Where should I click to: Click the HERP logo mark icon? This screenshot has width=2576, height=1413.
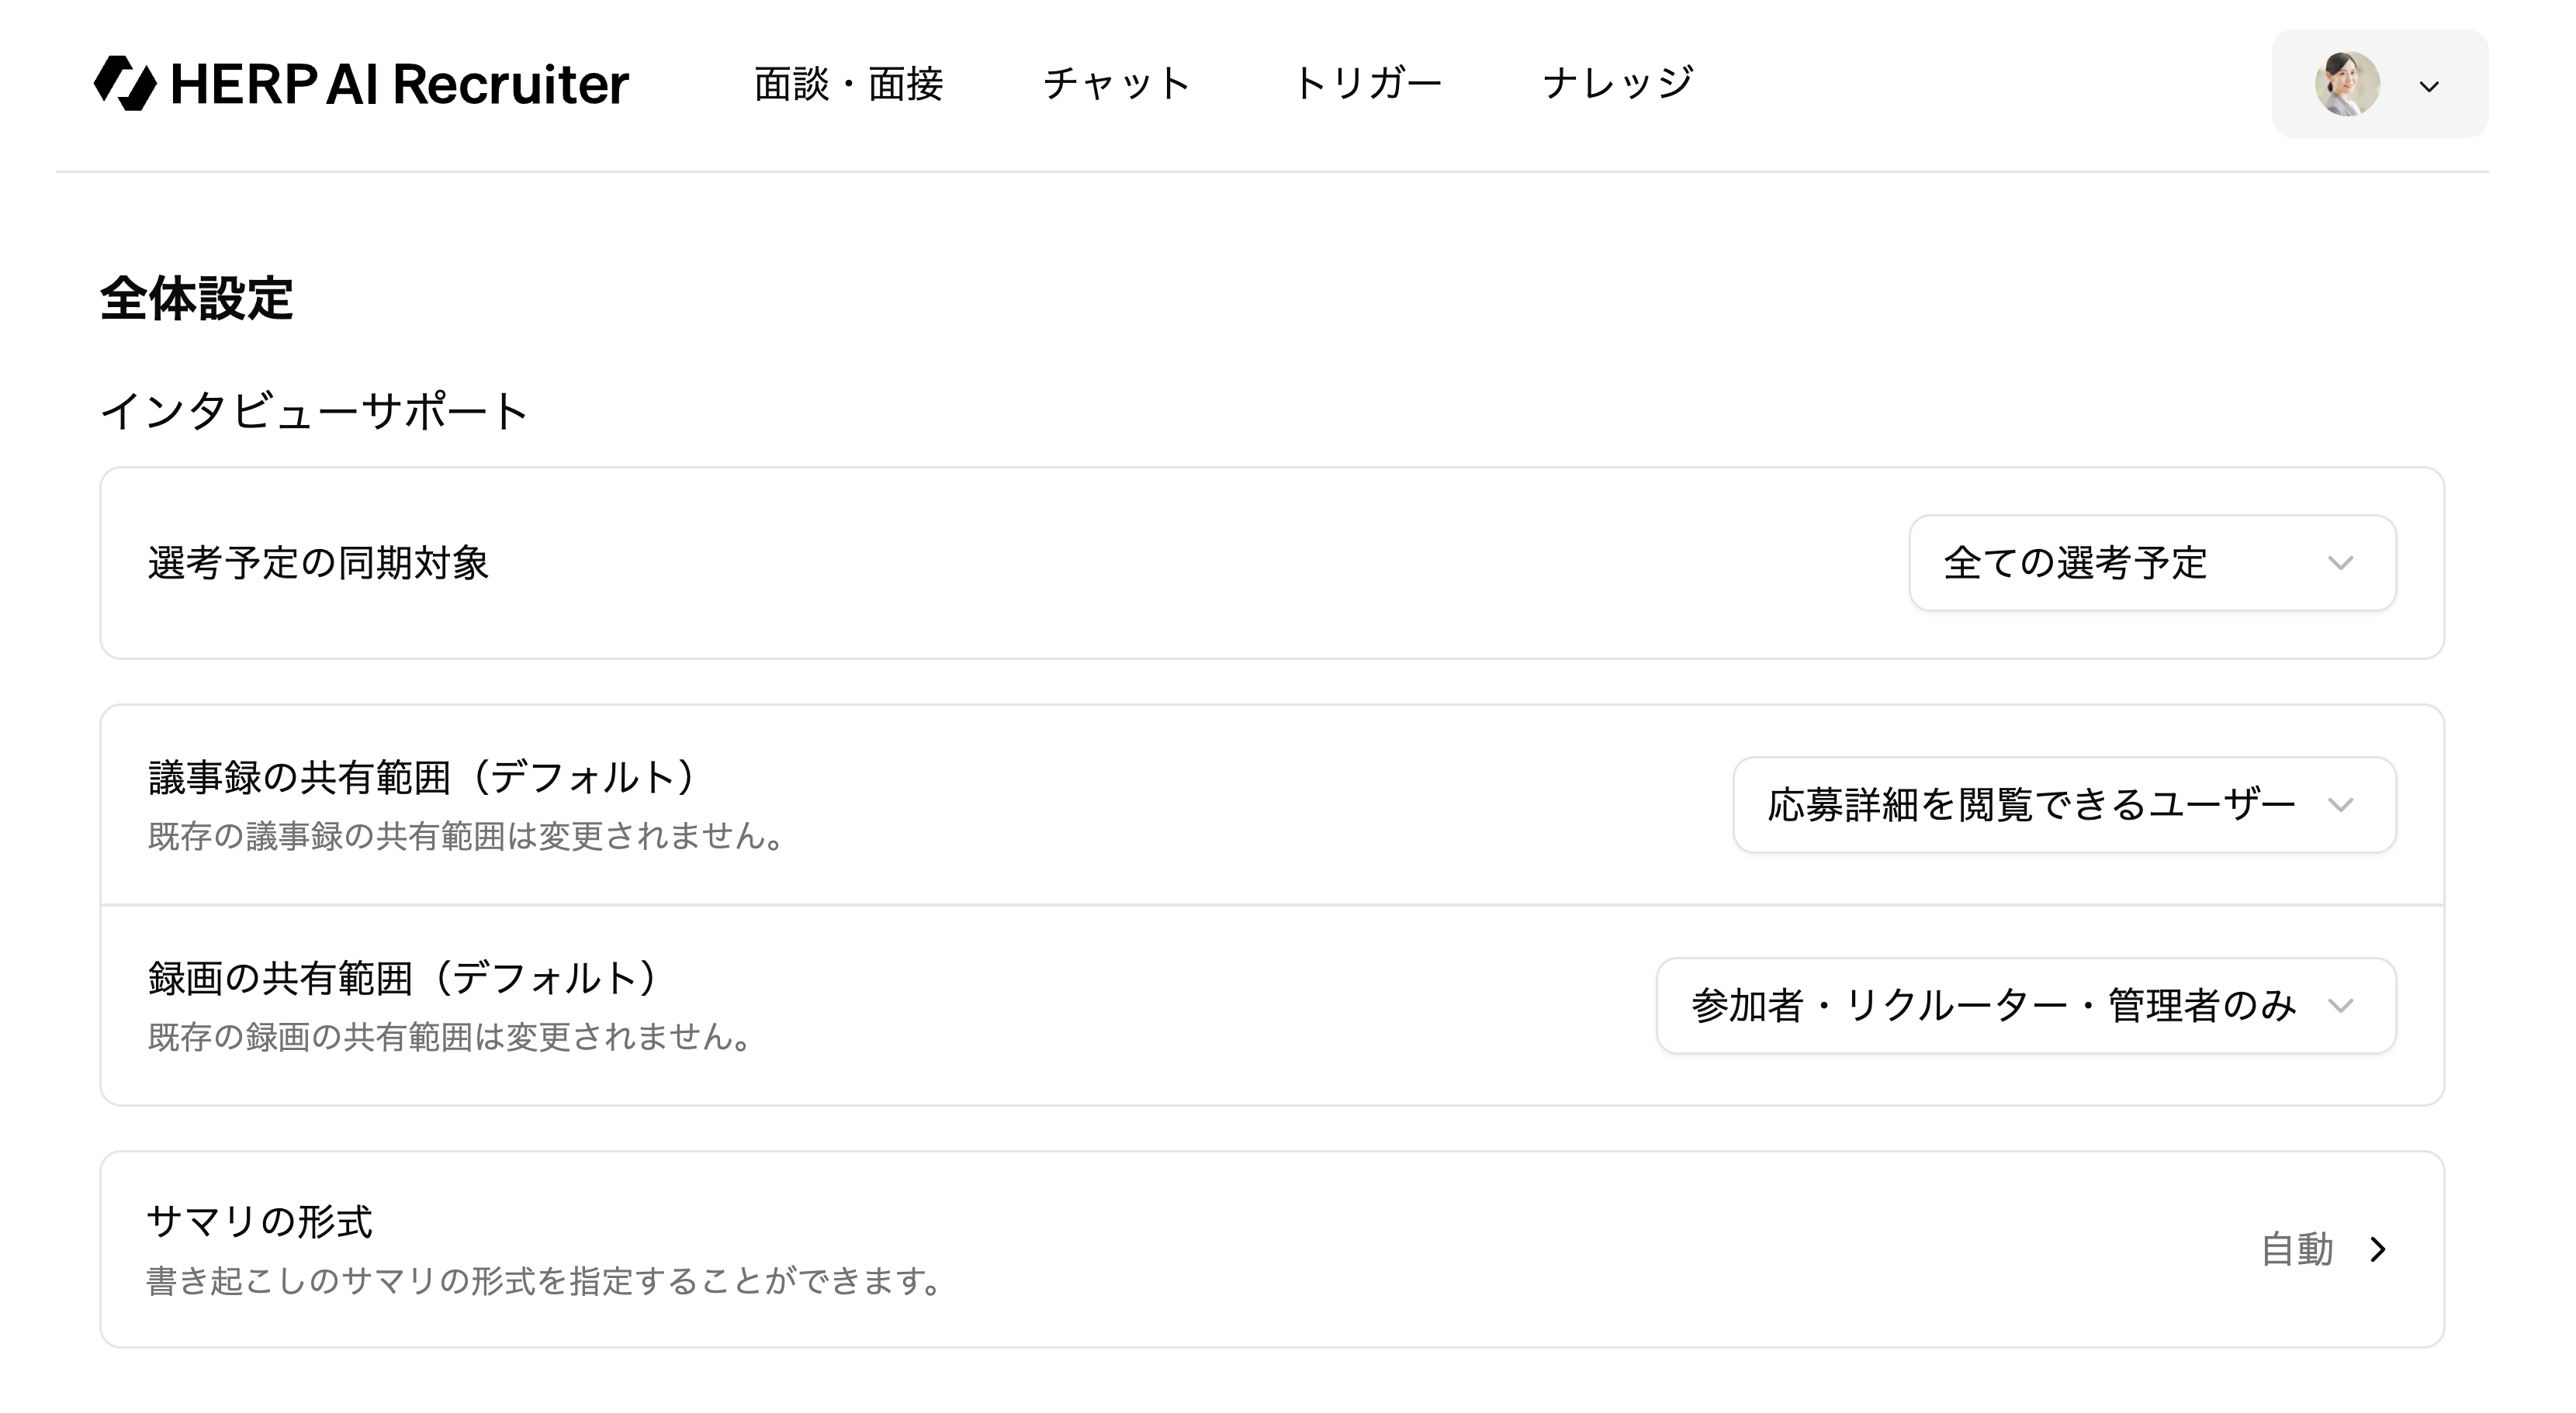(x=125, y=83)
